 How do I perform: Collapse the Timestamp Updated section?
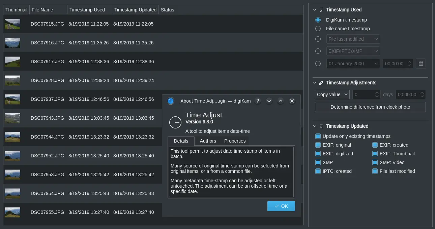(314, 126)
